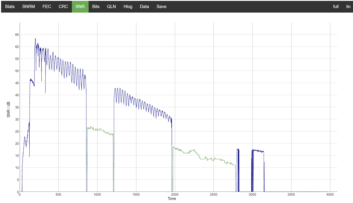View the Bits tab

(96, 6)
